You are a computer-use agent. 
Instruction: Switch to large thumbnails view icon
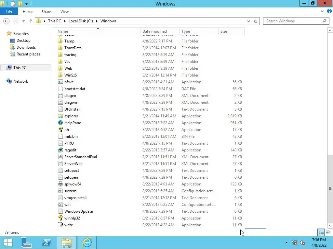coord(328,232)
